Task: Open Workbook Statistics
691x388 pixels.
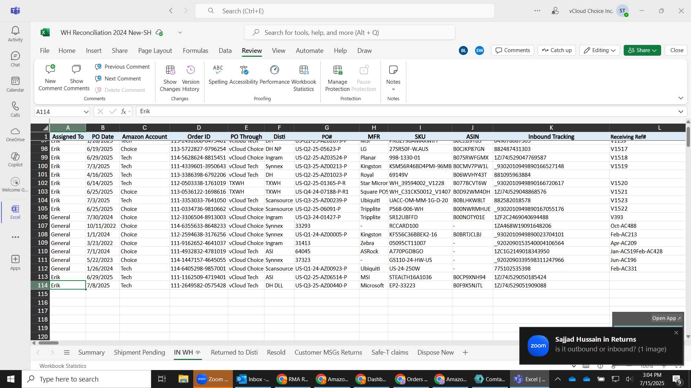Action: tap(304, 78)
